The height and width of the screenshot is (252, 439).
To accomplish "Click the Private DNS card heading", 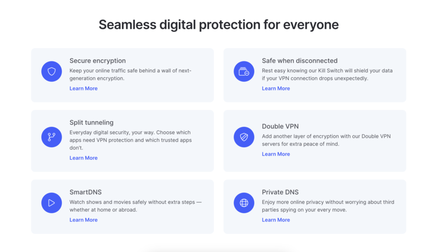I will pos(280,192).
